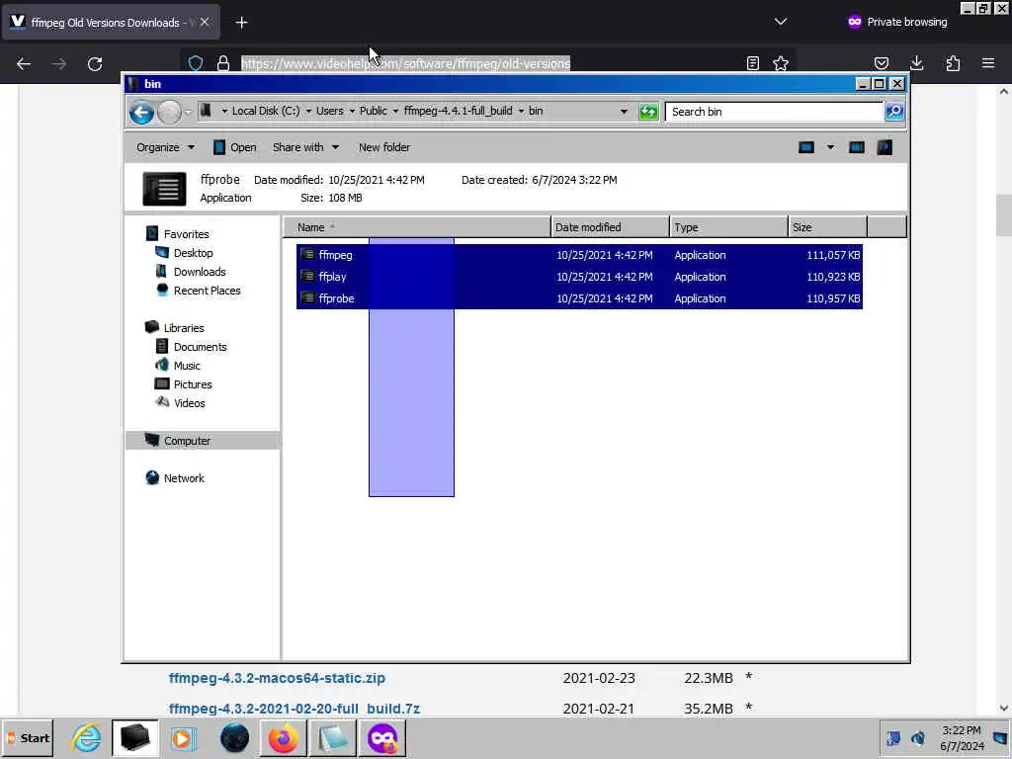Screen dimensions: 1012x759
Task: Open the Firefox extensions icon
Action: (953, 63)
